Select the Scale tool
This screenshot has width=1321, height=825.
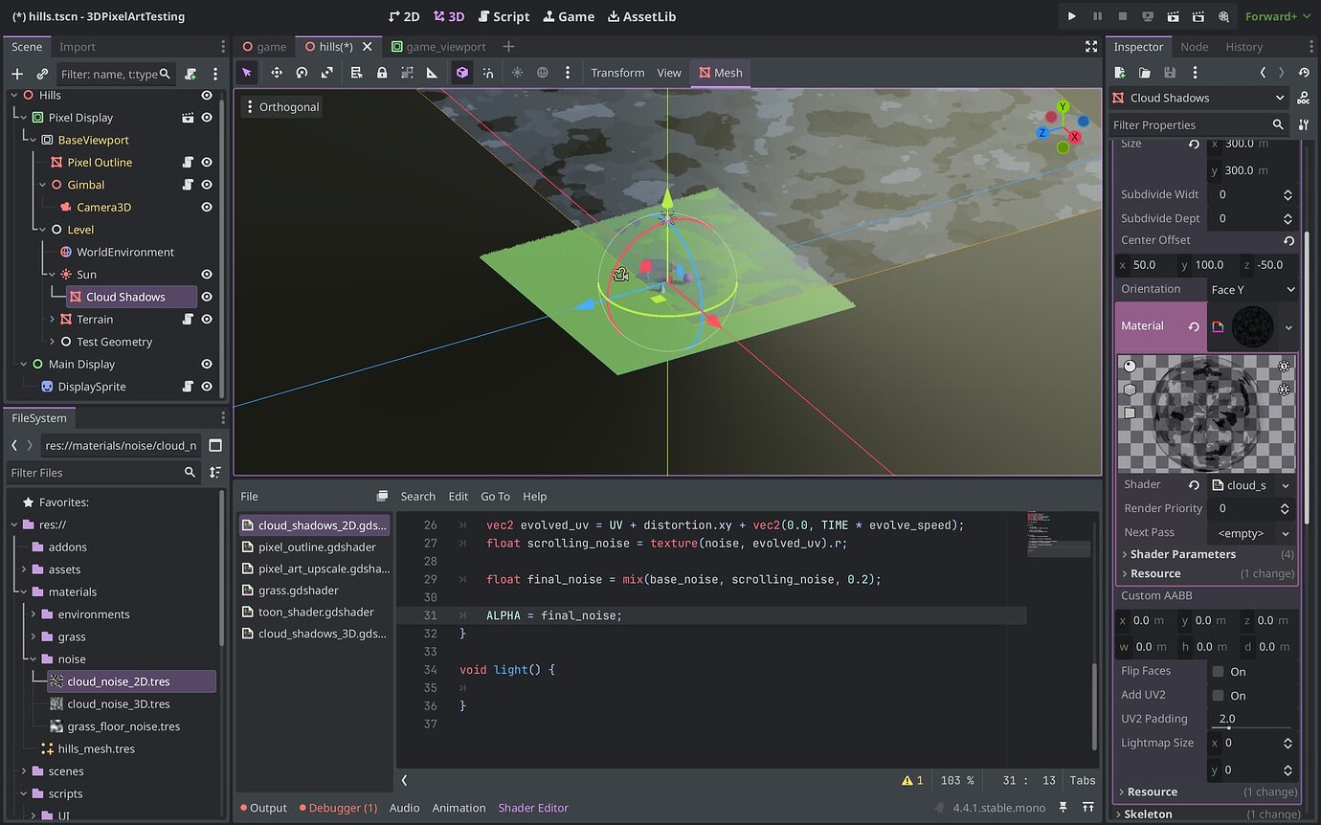tap(325, 72)
